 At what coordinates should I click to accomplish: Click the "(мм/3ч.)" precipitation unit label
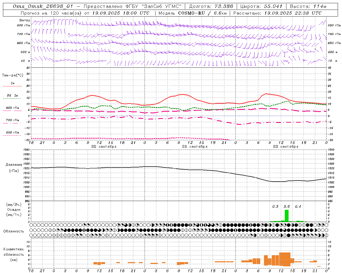click(14, 204)
